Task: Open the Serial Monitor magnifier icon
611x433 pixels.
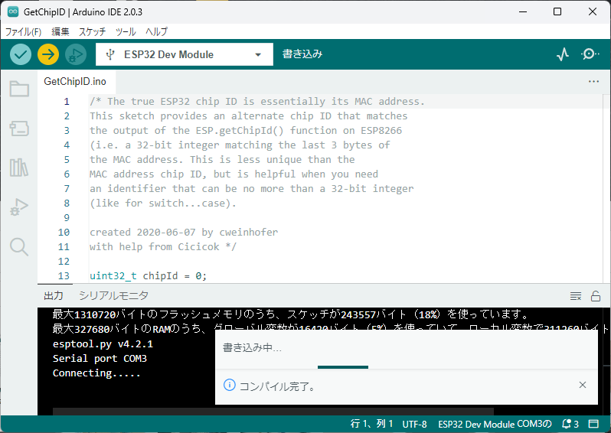Action: tap(590, 54)
